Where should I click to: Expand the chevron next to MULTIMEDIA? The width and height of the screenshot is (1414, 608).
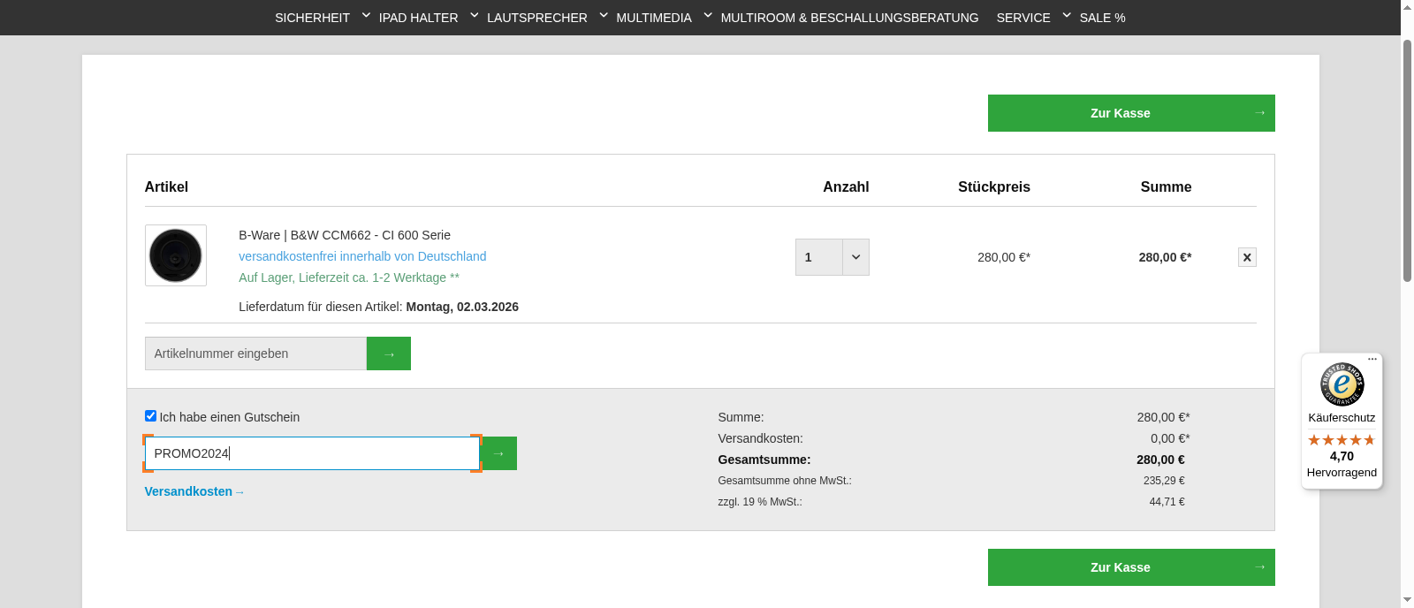coord(708,15)
